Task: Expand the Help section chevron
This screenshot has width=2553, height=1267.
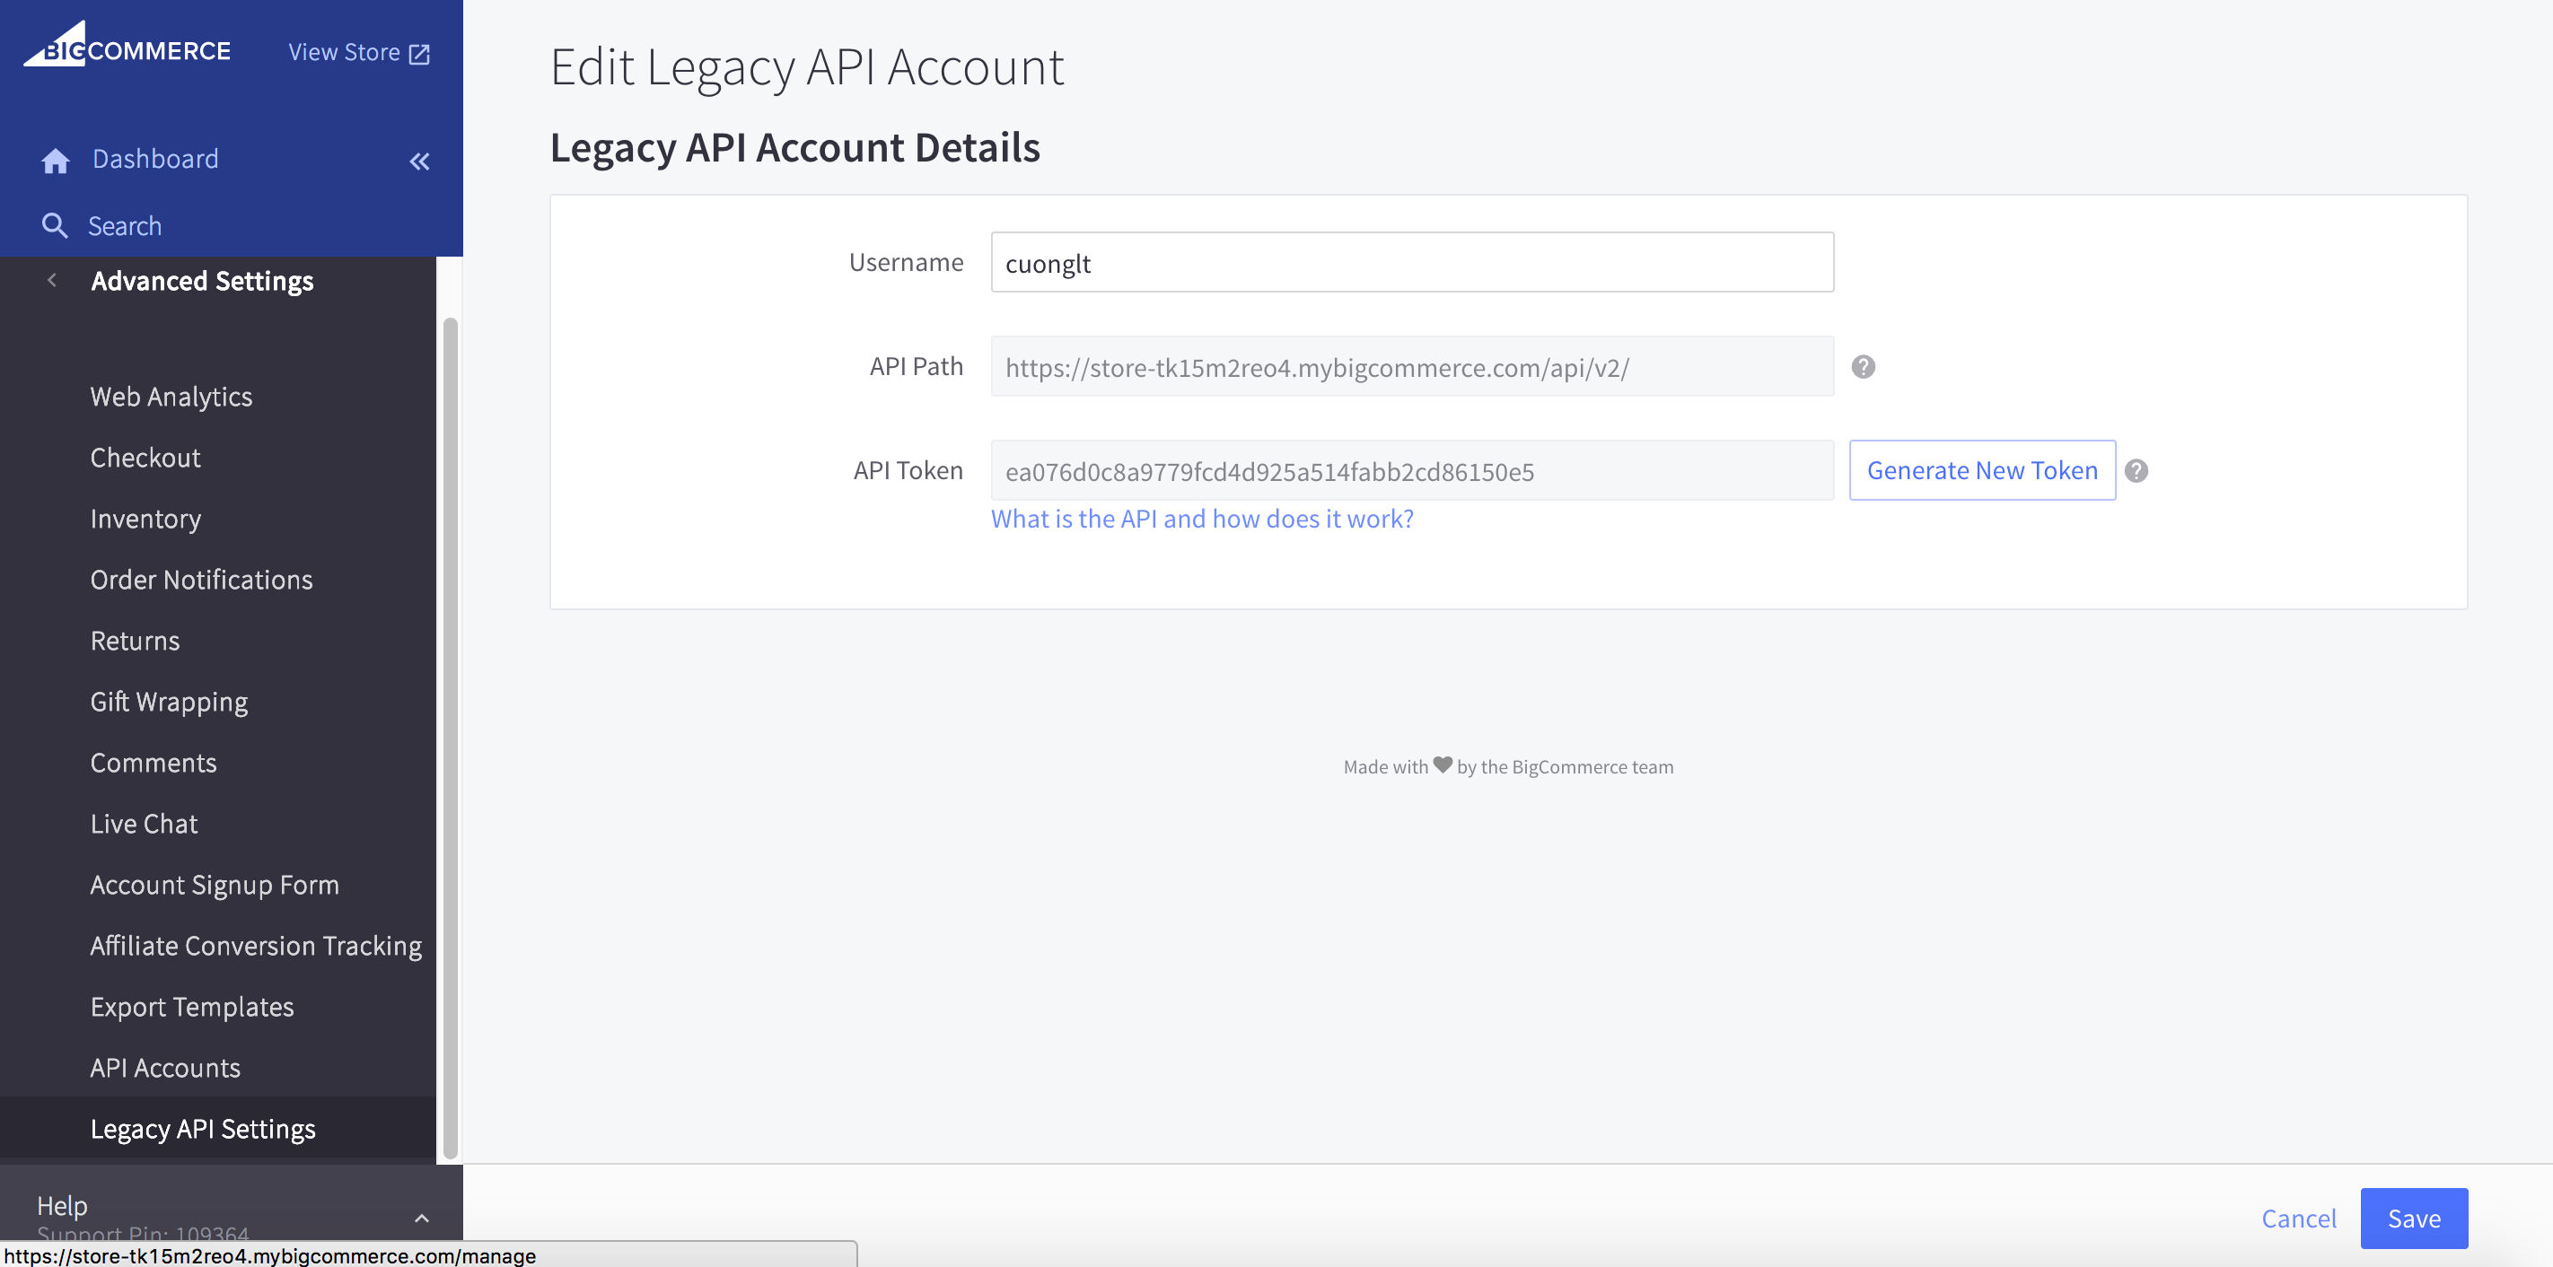Action: (x=421, y=1218)
